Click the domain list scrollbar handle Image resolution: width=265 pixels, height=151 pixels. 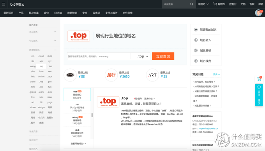92,115
